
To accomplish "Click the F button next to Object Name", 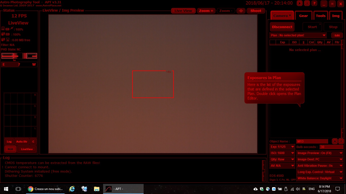I will (x=341, y=141).
